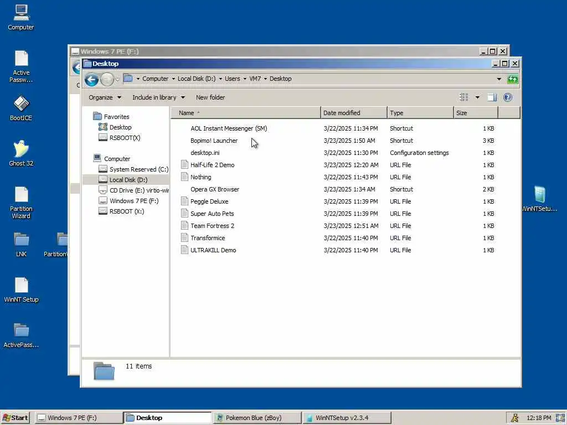Viewport: 567px width, 425px height.
Task: Select the desktop.ini file
Action: tap(205, 153)
